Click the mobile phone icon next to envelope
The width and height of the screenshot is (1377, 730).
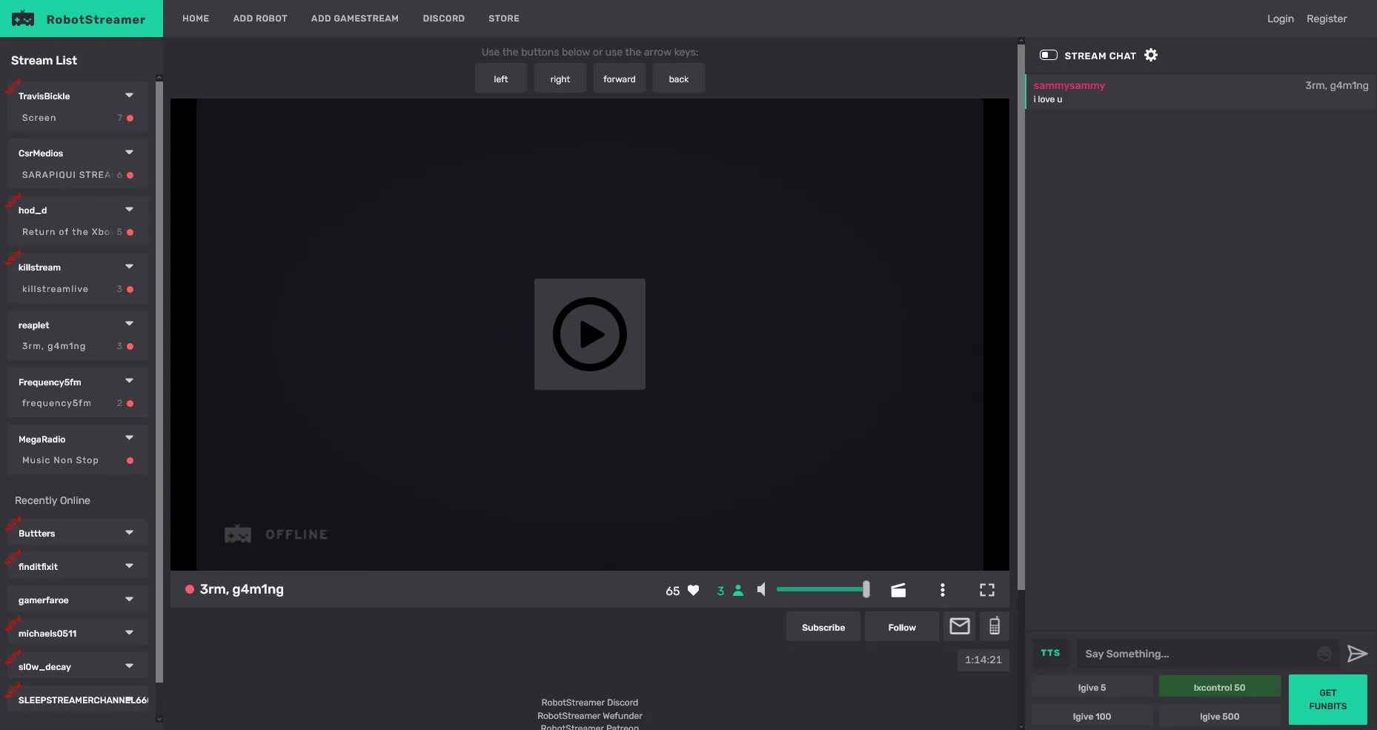995,626
